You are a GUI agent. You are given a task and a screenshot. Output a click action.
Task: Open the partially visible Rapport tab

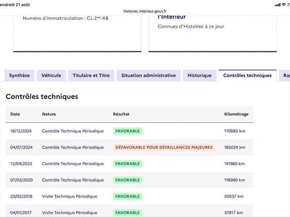(x=285, y=76)
